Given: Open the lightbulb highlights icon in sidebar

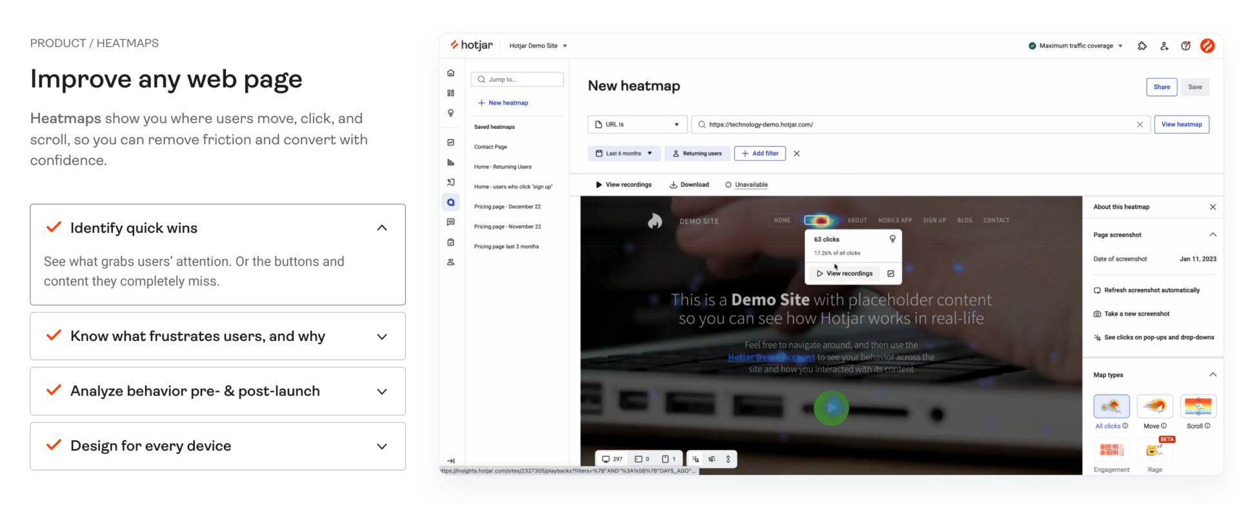Looking at the screenshot, I should tap(450, 113).
